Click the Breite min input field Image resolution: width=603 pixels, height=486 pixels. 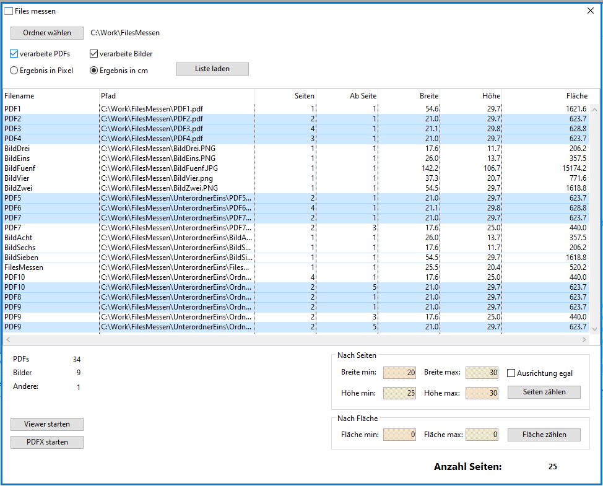click(x=399, y=373)
